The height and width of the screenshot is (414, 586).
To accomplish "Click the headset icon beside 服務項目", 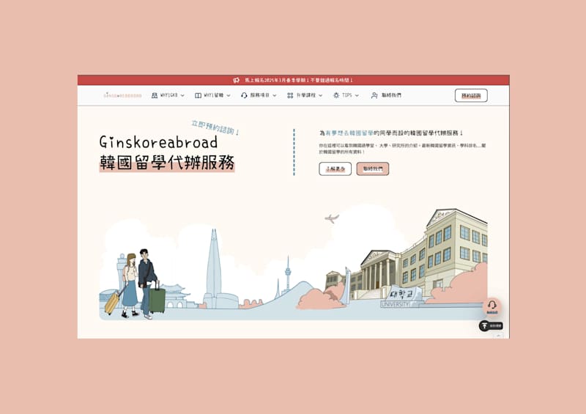I will coord(244,95).
